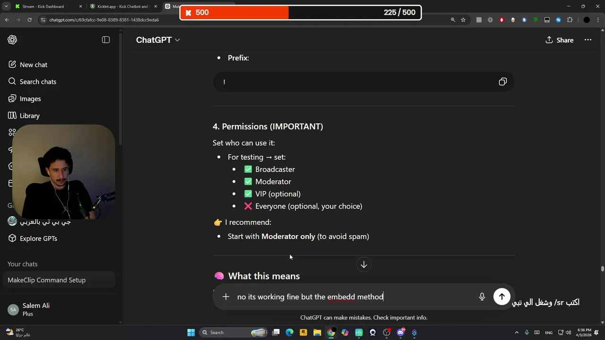Bookmark this page with the star icon
Screen dimensions: 605x340
click(463, 20)
